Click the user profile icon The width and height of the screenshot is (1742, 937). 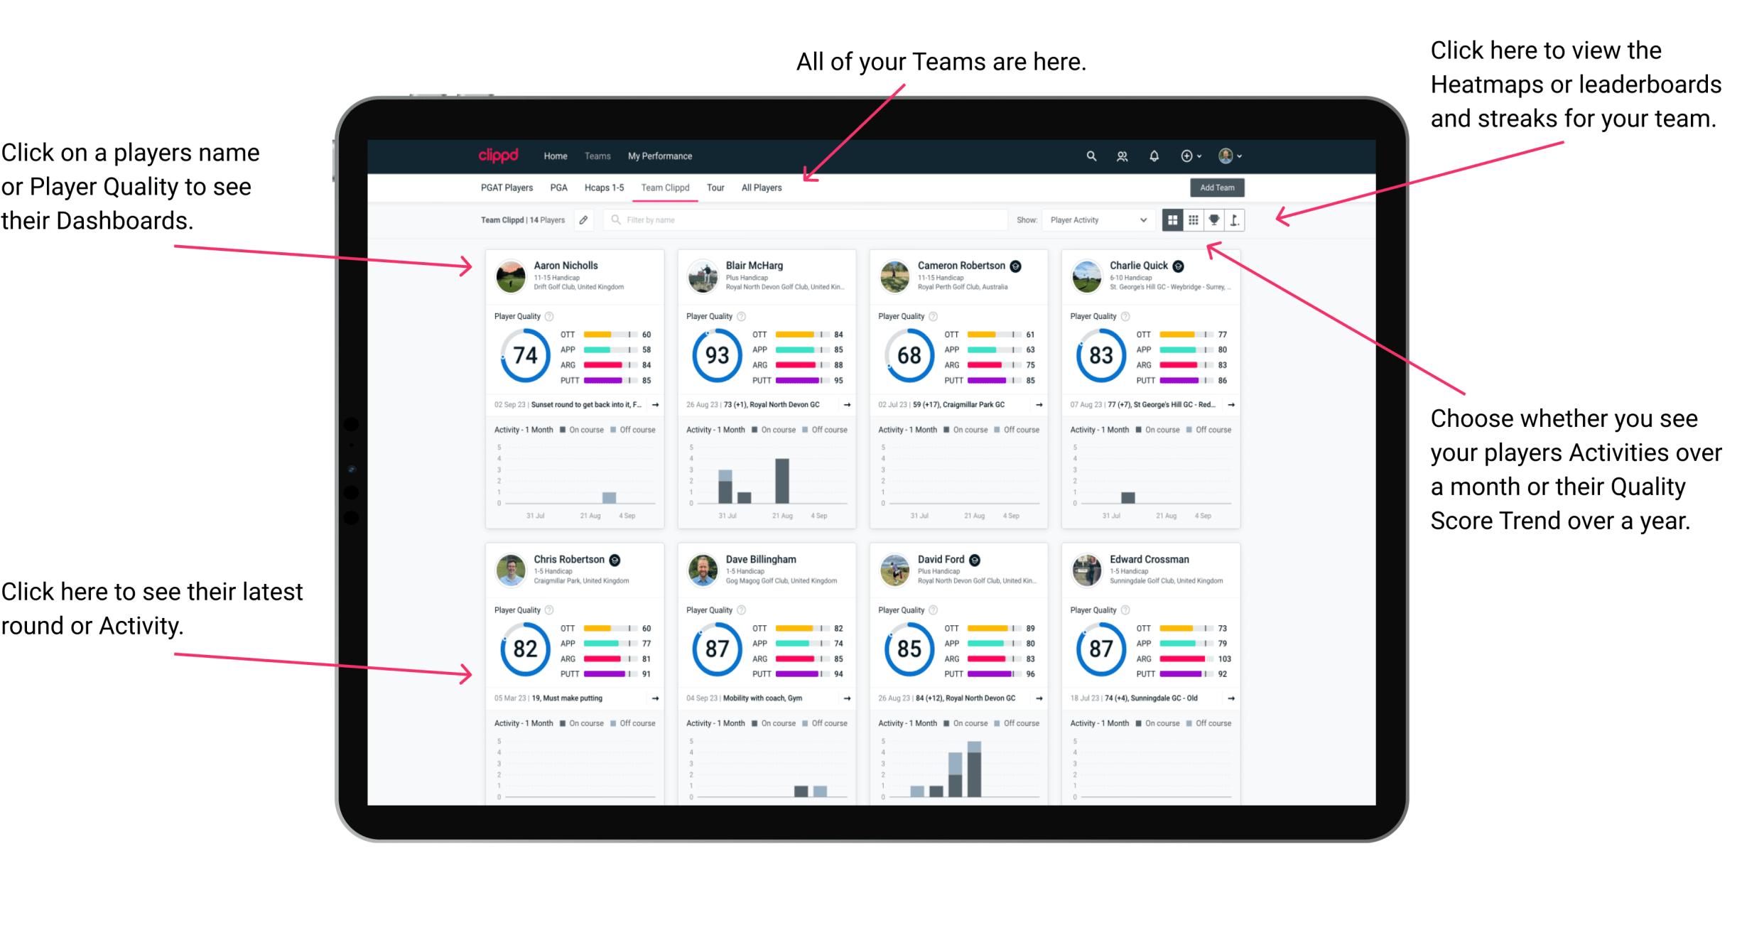pos(1245,155)
